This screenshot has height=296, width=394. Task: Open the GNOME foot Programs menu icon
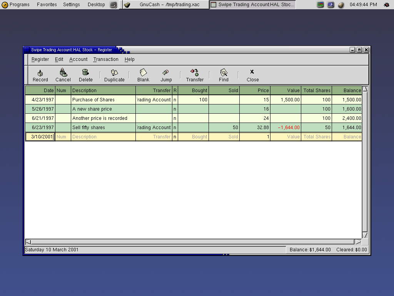click(x=5, y=5)
